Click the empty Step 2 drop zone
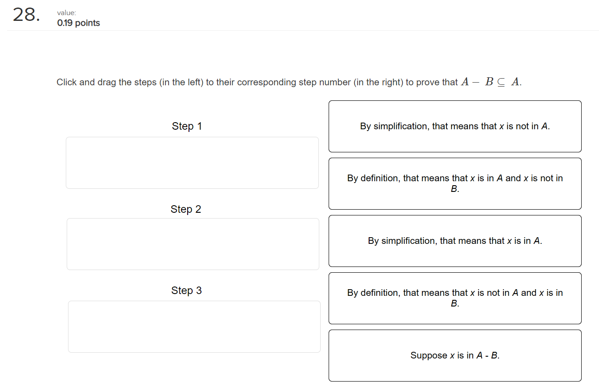 [193, 243]
